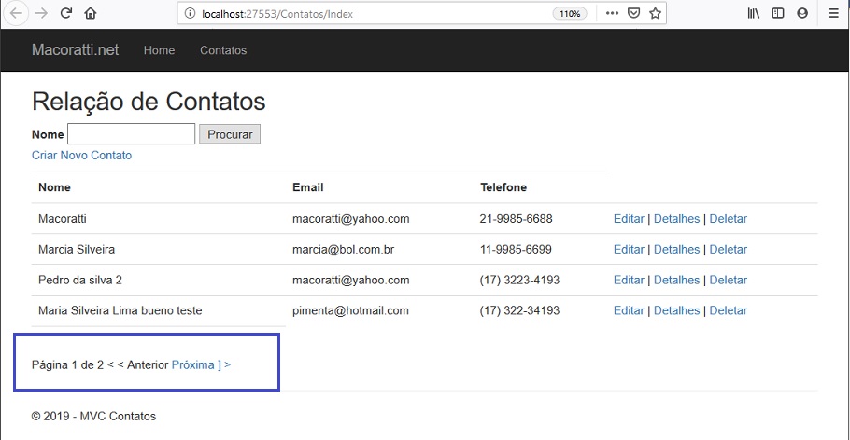Screen dimensions: 850x440
Task: Open the Firefox hamburger menu
Action: pos(834,14)
